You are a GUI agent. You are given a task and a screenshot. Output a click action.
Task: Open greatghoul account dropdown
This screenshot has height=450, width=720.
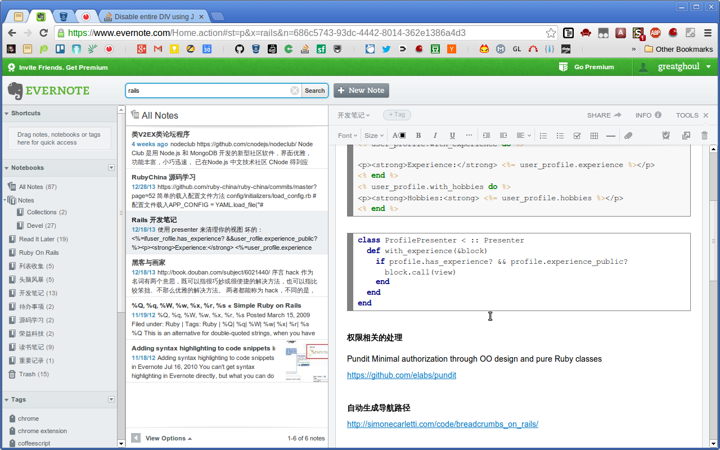pyautogui.click(x=684, y=67)
